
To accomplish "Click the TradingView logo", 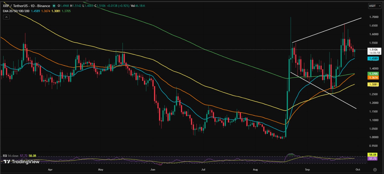I will click(x=21, y=162).
